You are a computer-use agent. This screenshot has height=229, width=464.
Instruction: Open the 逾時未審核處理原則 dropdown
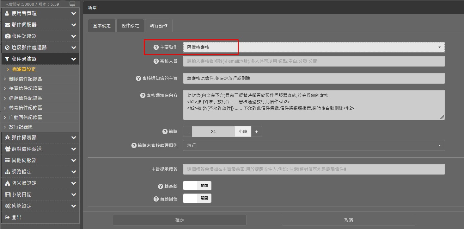coord(314,145)
